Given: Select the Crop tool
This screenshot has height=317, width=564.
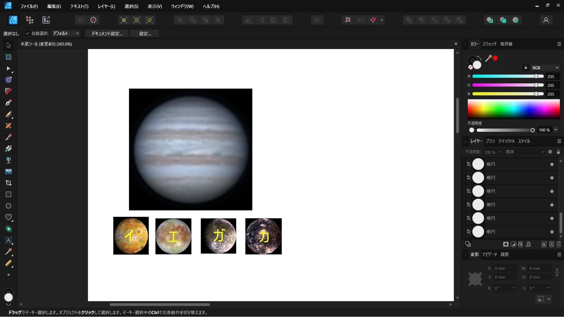Looking at the screenshot, I should 9,183.
